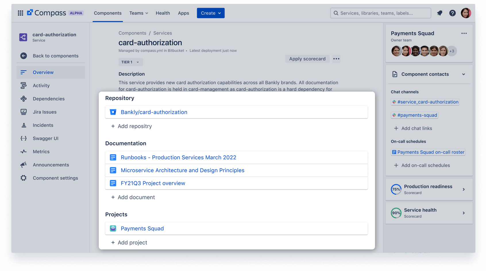The width and height of the screenshot is (486, 271).
Task: Select Activity in the sidebar
Action: (51, 86)
